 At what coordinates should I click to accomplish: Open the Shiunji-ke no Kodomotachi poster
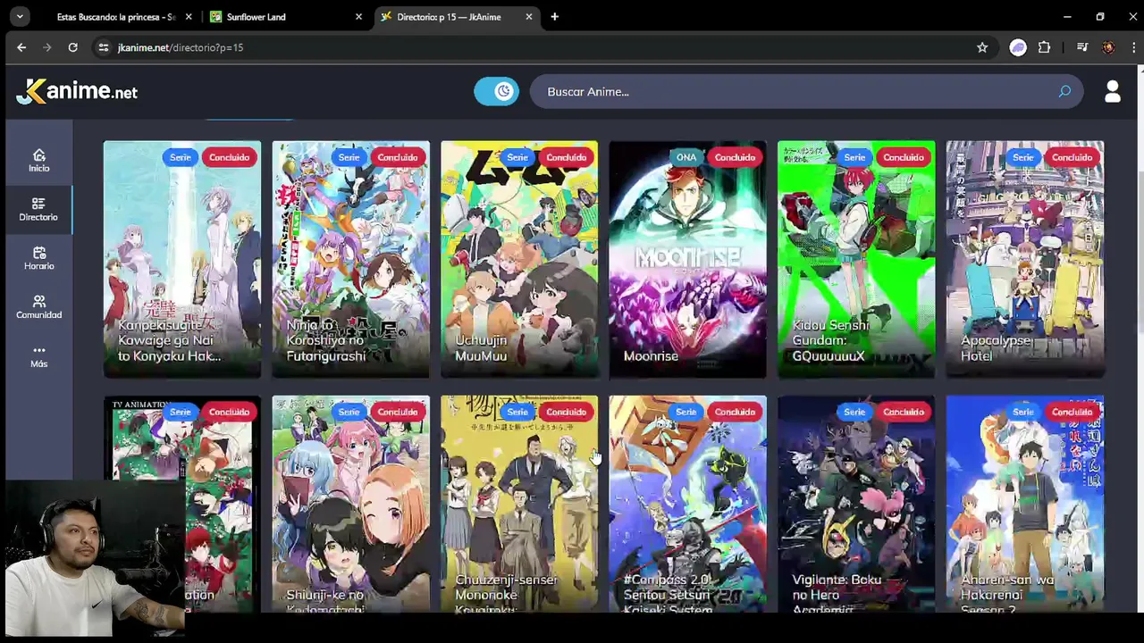350,505
